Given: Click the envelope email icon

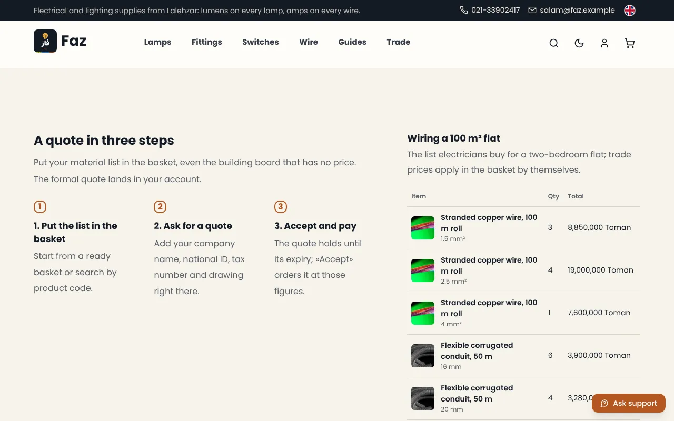Looking at the screenshot, I should (x=532, y=10).
